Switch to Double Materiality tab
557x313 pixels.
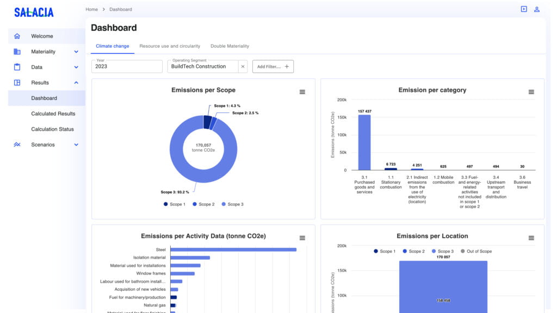(230, 46)
